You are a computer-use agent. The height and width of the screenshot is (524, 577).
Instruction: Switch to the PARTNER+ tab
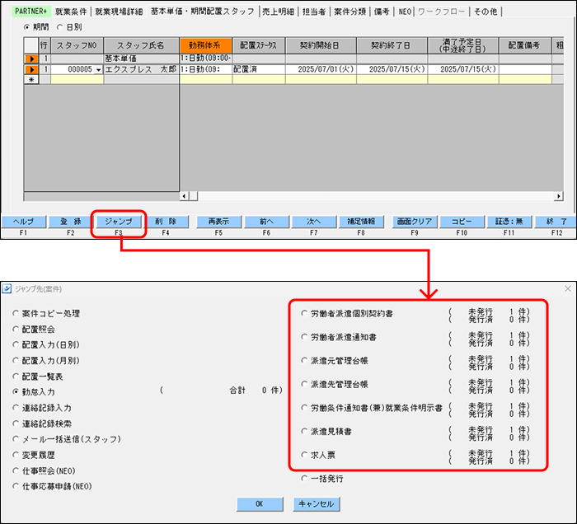(x=31, y=12)
